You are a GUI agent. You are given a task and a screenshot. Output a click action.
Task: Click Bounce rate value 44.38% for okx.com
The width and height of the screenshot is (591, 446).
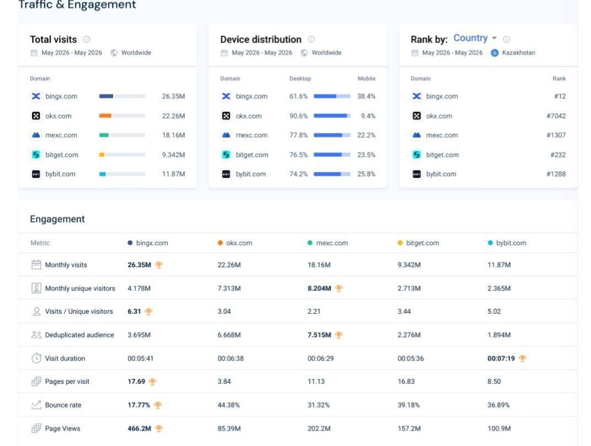point(228,405)
